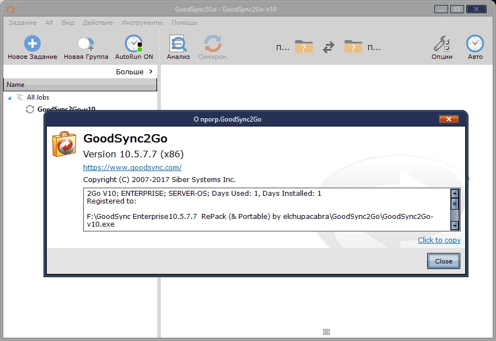Click the log panel icon at bottom
Image resolution: width=496 pixels, height=341 pixels.
pos(326,332)
